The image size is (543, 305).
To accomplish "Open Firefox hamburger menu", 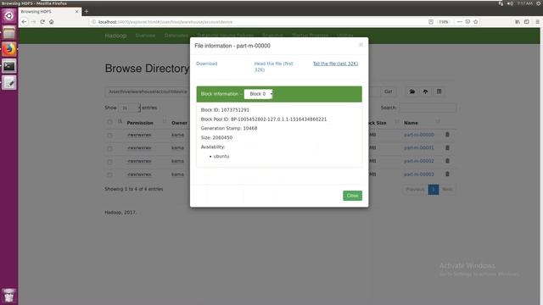I will tap(537, 22).
